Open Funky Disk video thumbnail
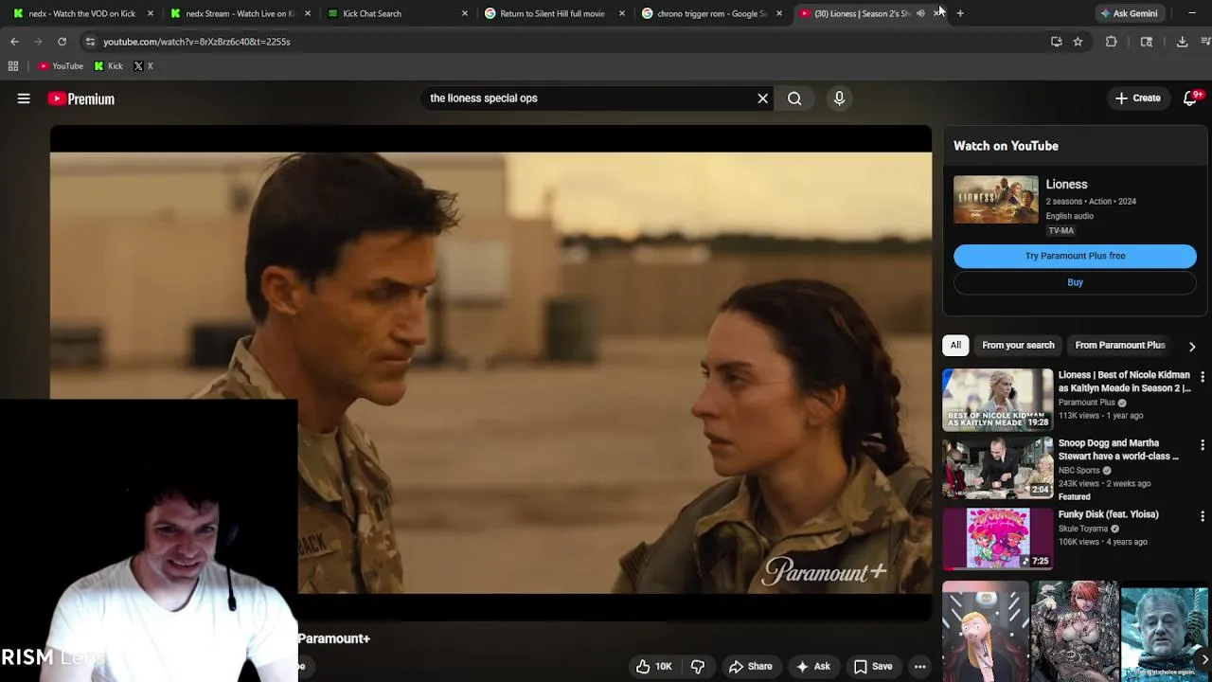Viewport: 1212px width, 682px height. (x=997, y=538)
